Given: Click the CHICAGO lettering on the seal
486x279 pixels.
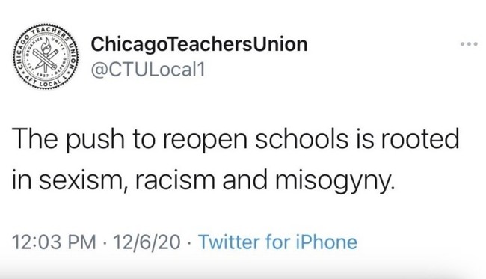Looking at the screenshot, I should [x=22, y=51].
